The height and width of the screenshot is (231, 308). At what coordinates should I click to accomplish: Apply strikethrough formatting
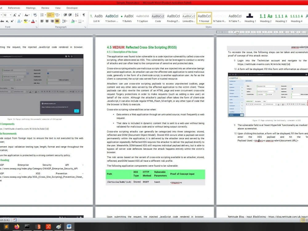[x=2, y=21]
